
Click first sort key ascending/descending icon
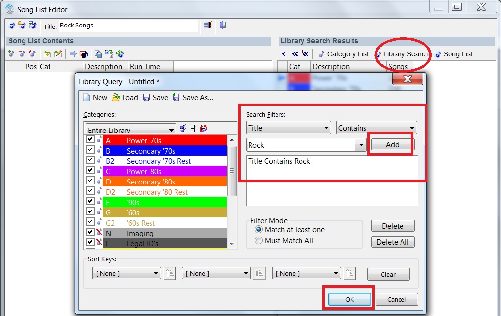pos(169,273)
